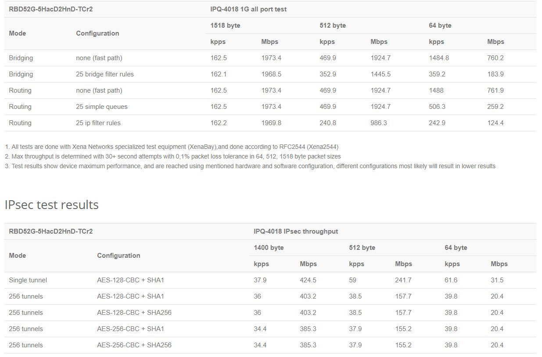Click footnote 1 about Xena Networks test equipment
This screenshot has width=542, height=357.
[x=172, y=147]
